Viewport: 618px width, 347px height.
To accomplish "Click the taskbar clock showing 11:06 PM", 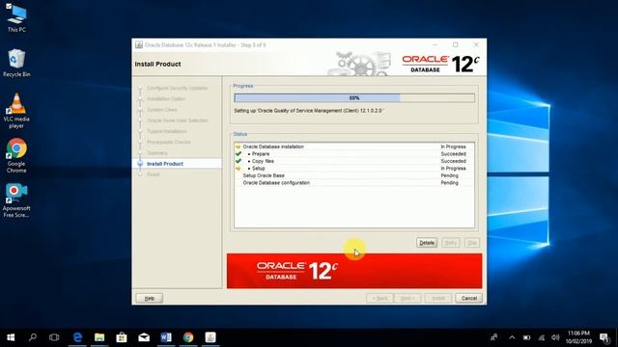I will click(578, 337).
